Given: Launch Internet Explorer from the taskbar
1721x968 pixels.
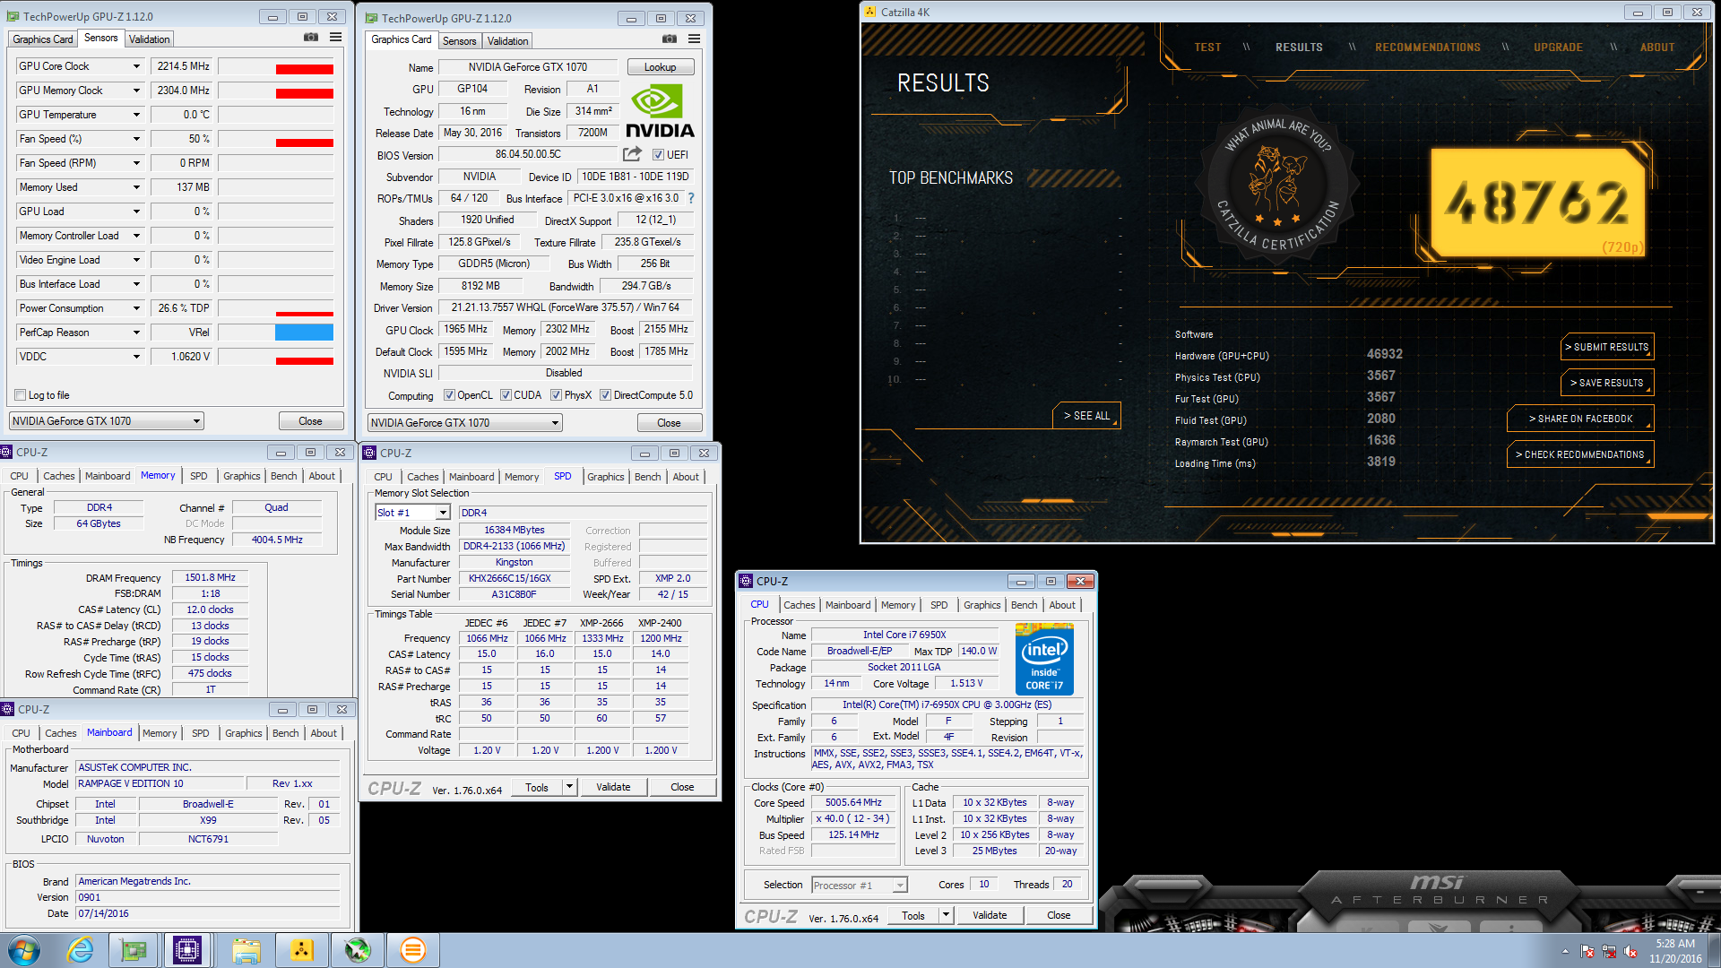Looking at the screenshot, I should tap(81, 950).
